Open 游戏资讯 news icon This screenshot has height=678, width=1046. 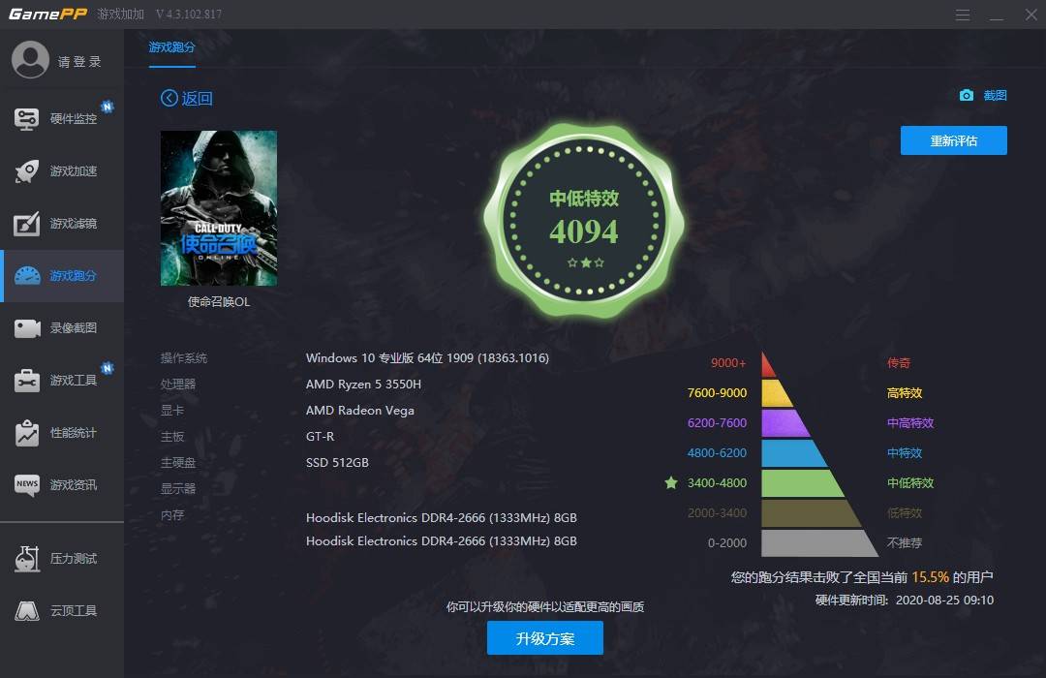click(27, 484)
